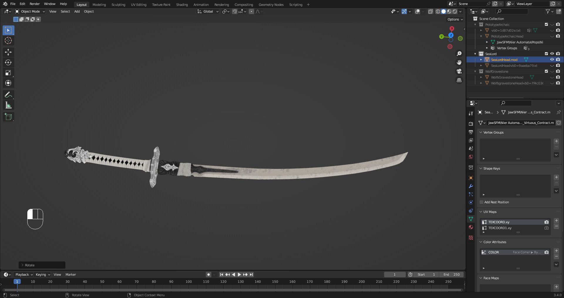Image resolution: width=564 pixels, height=298 pixels.
Task: Select the Select Box tool
Action: 8,30
